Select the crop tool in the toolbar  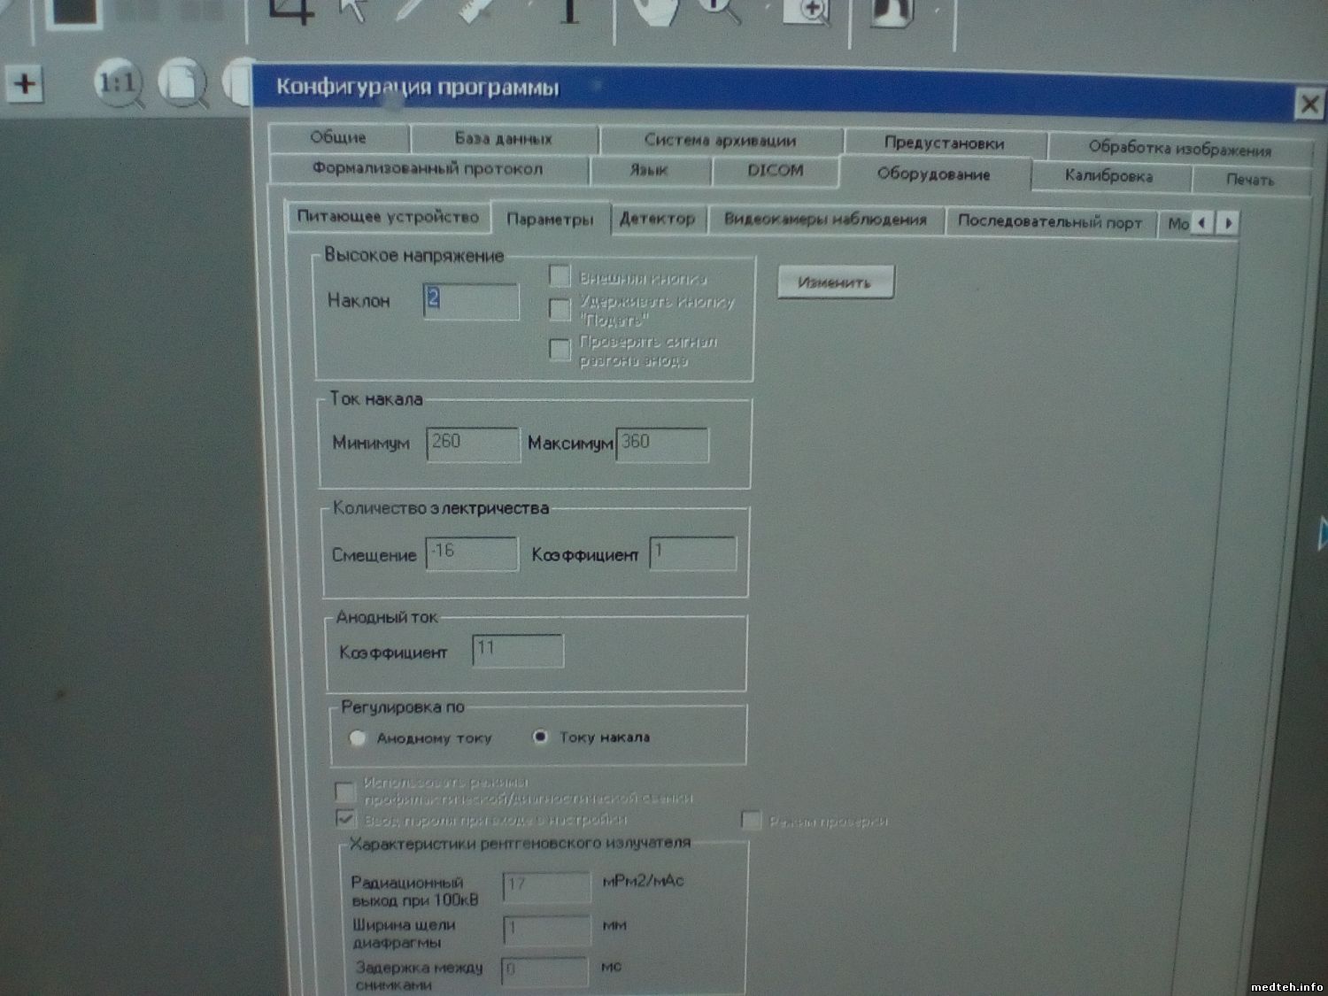[292, 11]
